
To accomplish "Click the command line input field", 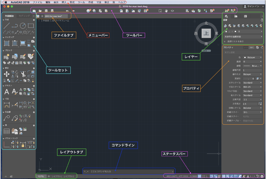I will pos(131,171).
